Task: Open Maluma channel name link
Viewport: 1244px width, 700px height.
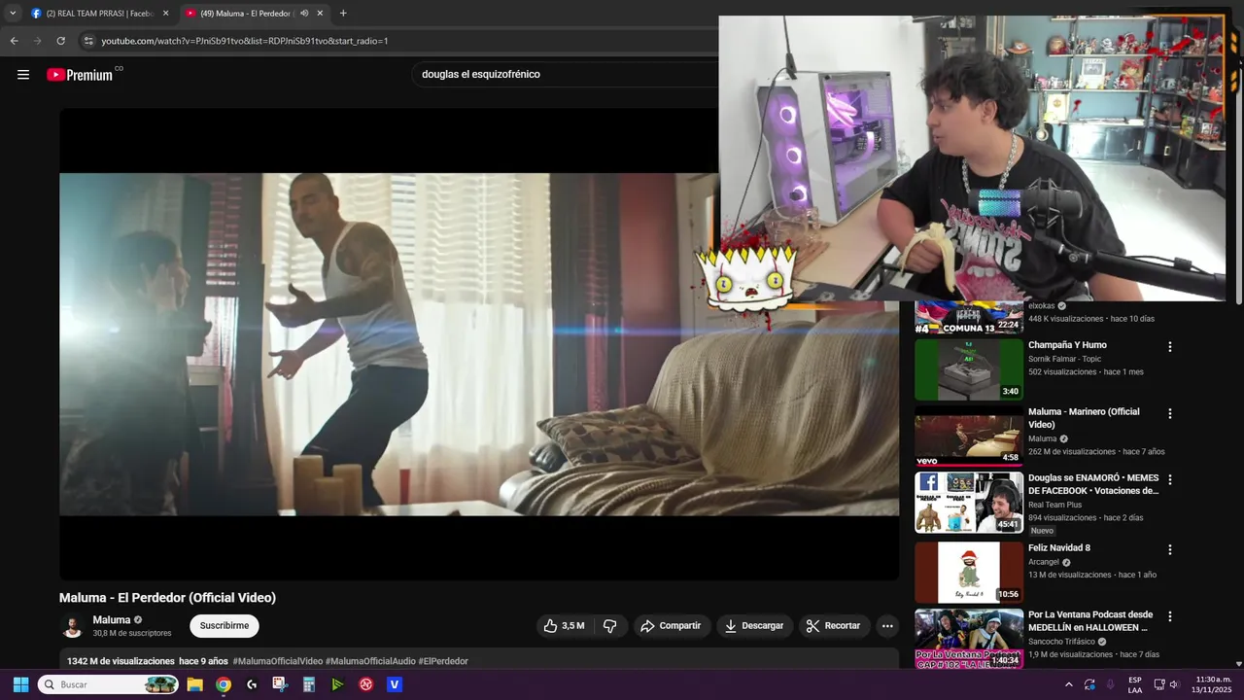Action: pos(112,620)
